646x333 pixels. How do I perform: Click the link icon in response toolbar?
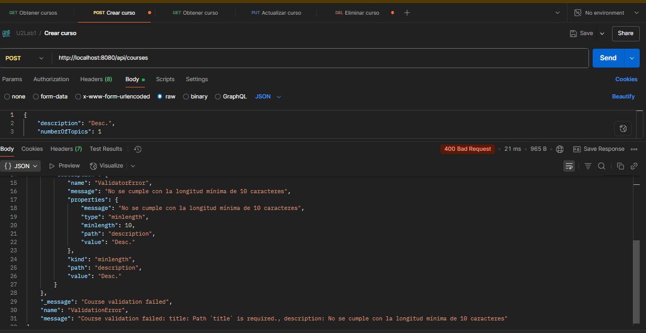(x=634, y=166)
